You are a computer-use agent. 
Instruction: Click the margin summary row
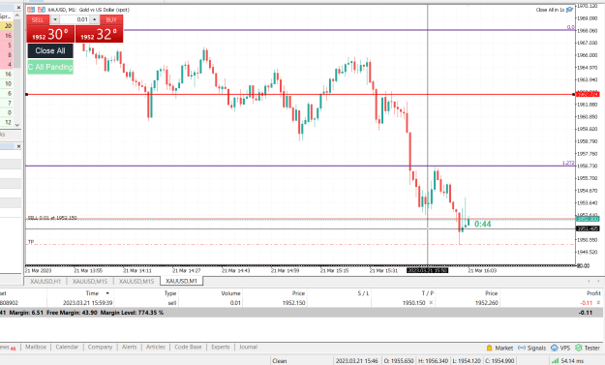(302, 313)
